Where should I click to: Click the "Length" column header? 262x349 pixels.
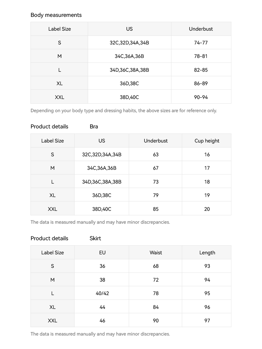point(207,253)
